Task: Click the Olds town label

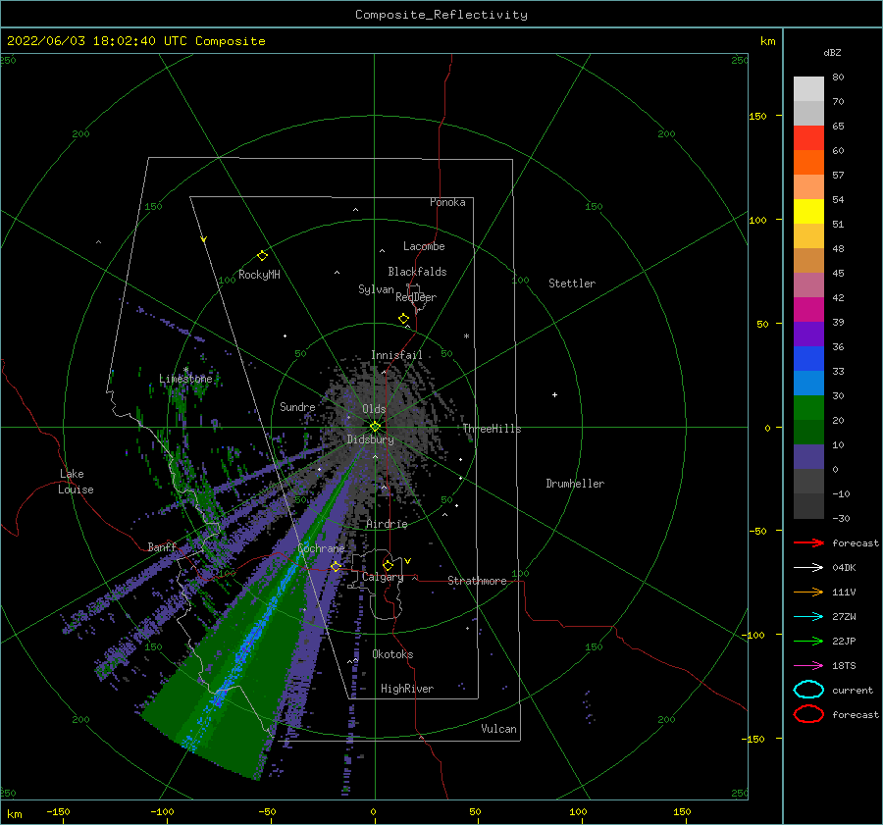Action: pyautogui.click(x=374, y=409)
